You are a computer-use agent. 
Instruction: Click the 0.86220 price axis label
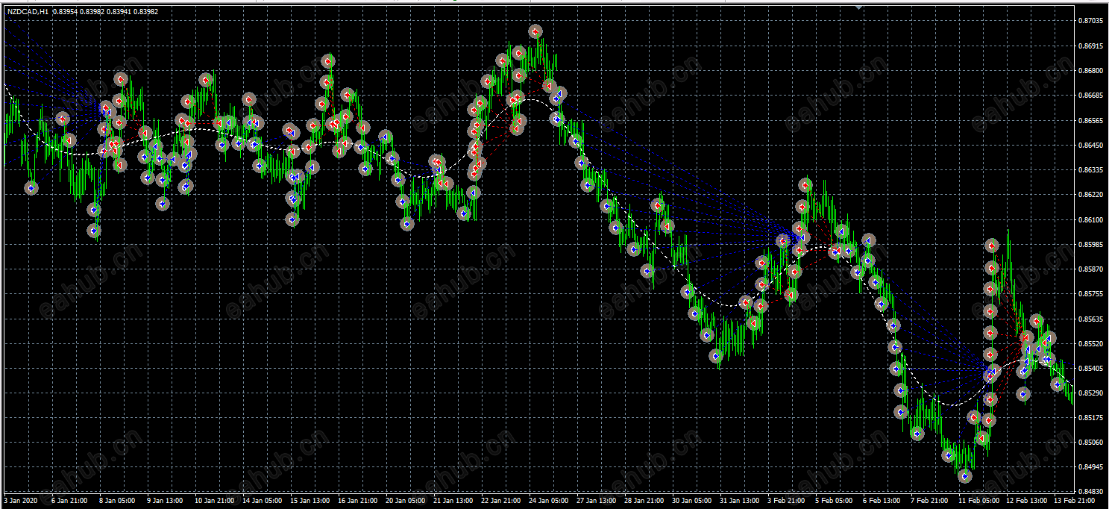click(1092, 195)
